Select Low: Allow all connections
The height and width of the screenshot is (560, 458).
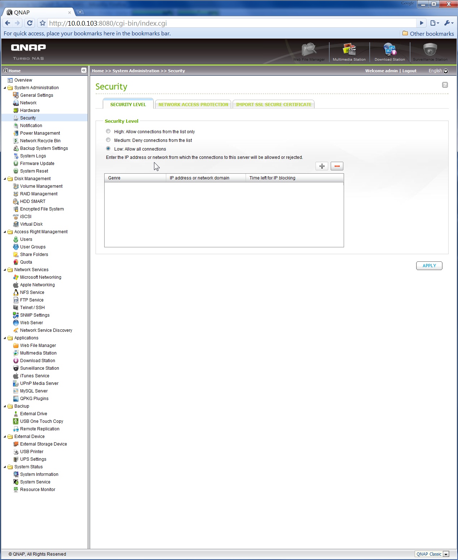(108, 149)
